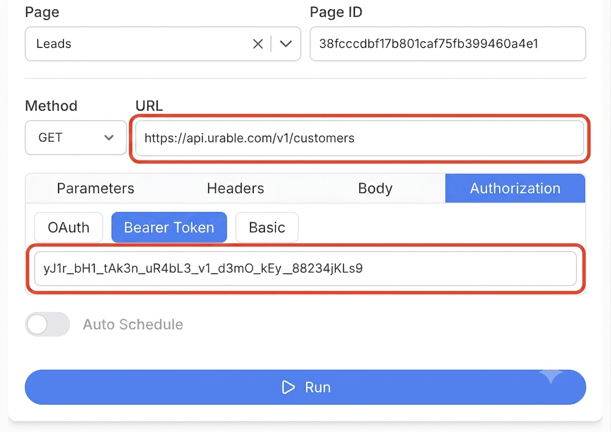Viewport: 611px width, 432px height.
Task: Choose OAuth authorization type
Action: pos(69,227)
